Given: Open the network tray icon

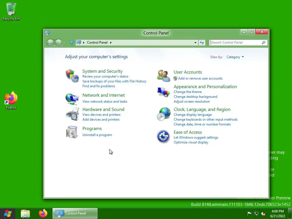Looking at the screenshot, I should (256, 213).
